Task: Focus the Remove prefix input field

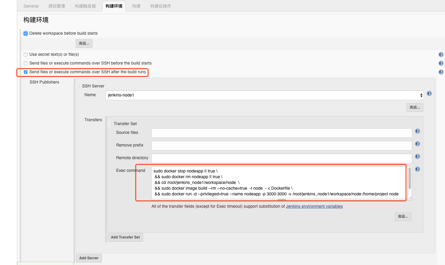Action: [x=282, y=146]
